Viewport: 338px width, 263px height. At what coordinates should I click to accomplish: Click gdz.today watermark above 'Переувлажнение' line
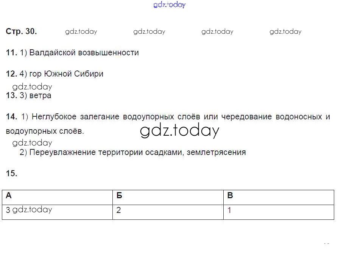32,143
